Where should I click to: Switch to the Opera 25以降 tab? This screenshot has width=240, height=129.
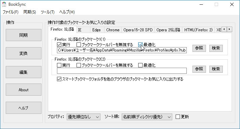[168, 30]
